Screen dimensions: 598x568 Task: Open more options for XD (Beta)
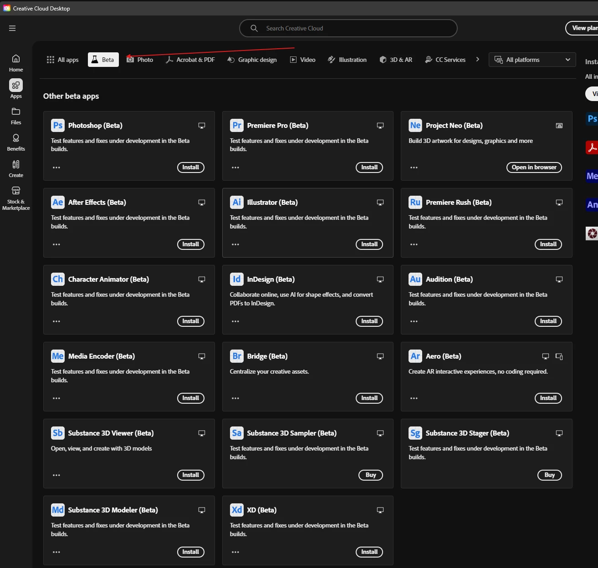235,552
